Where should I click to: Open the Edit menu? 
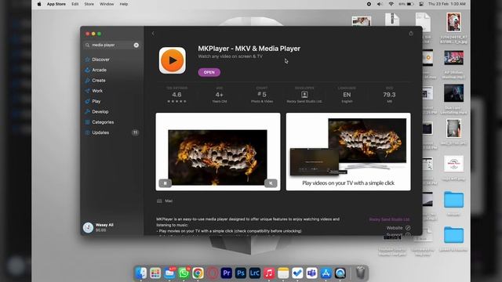[x=75, y=4]
